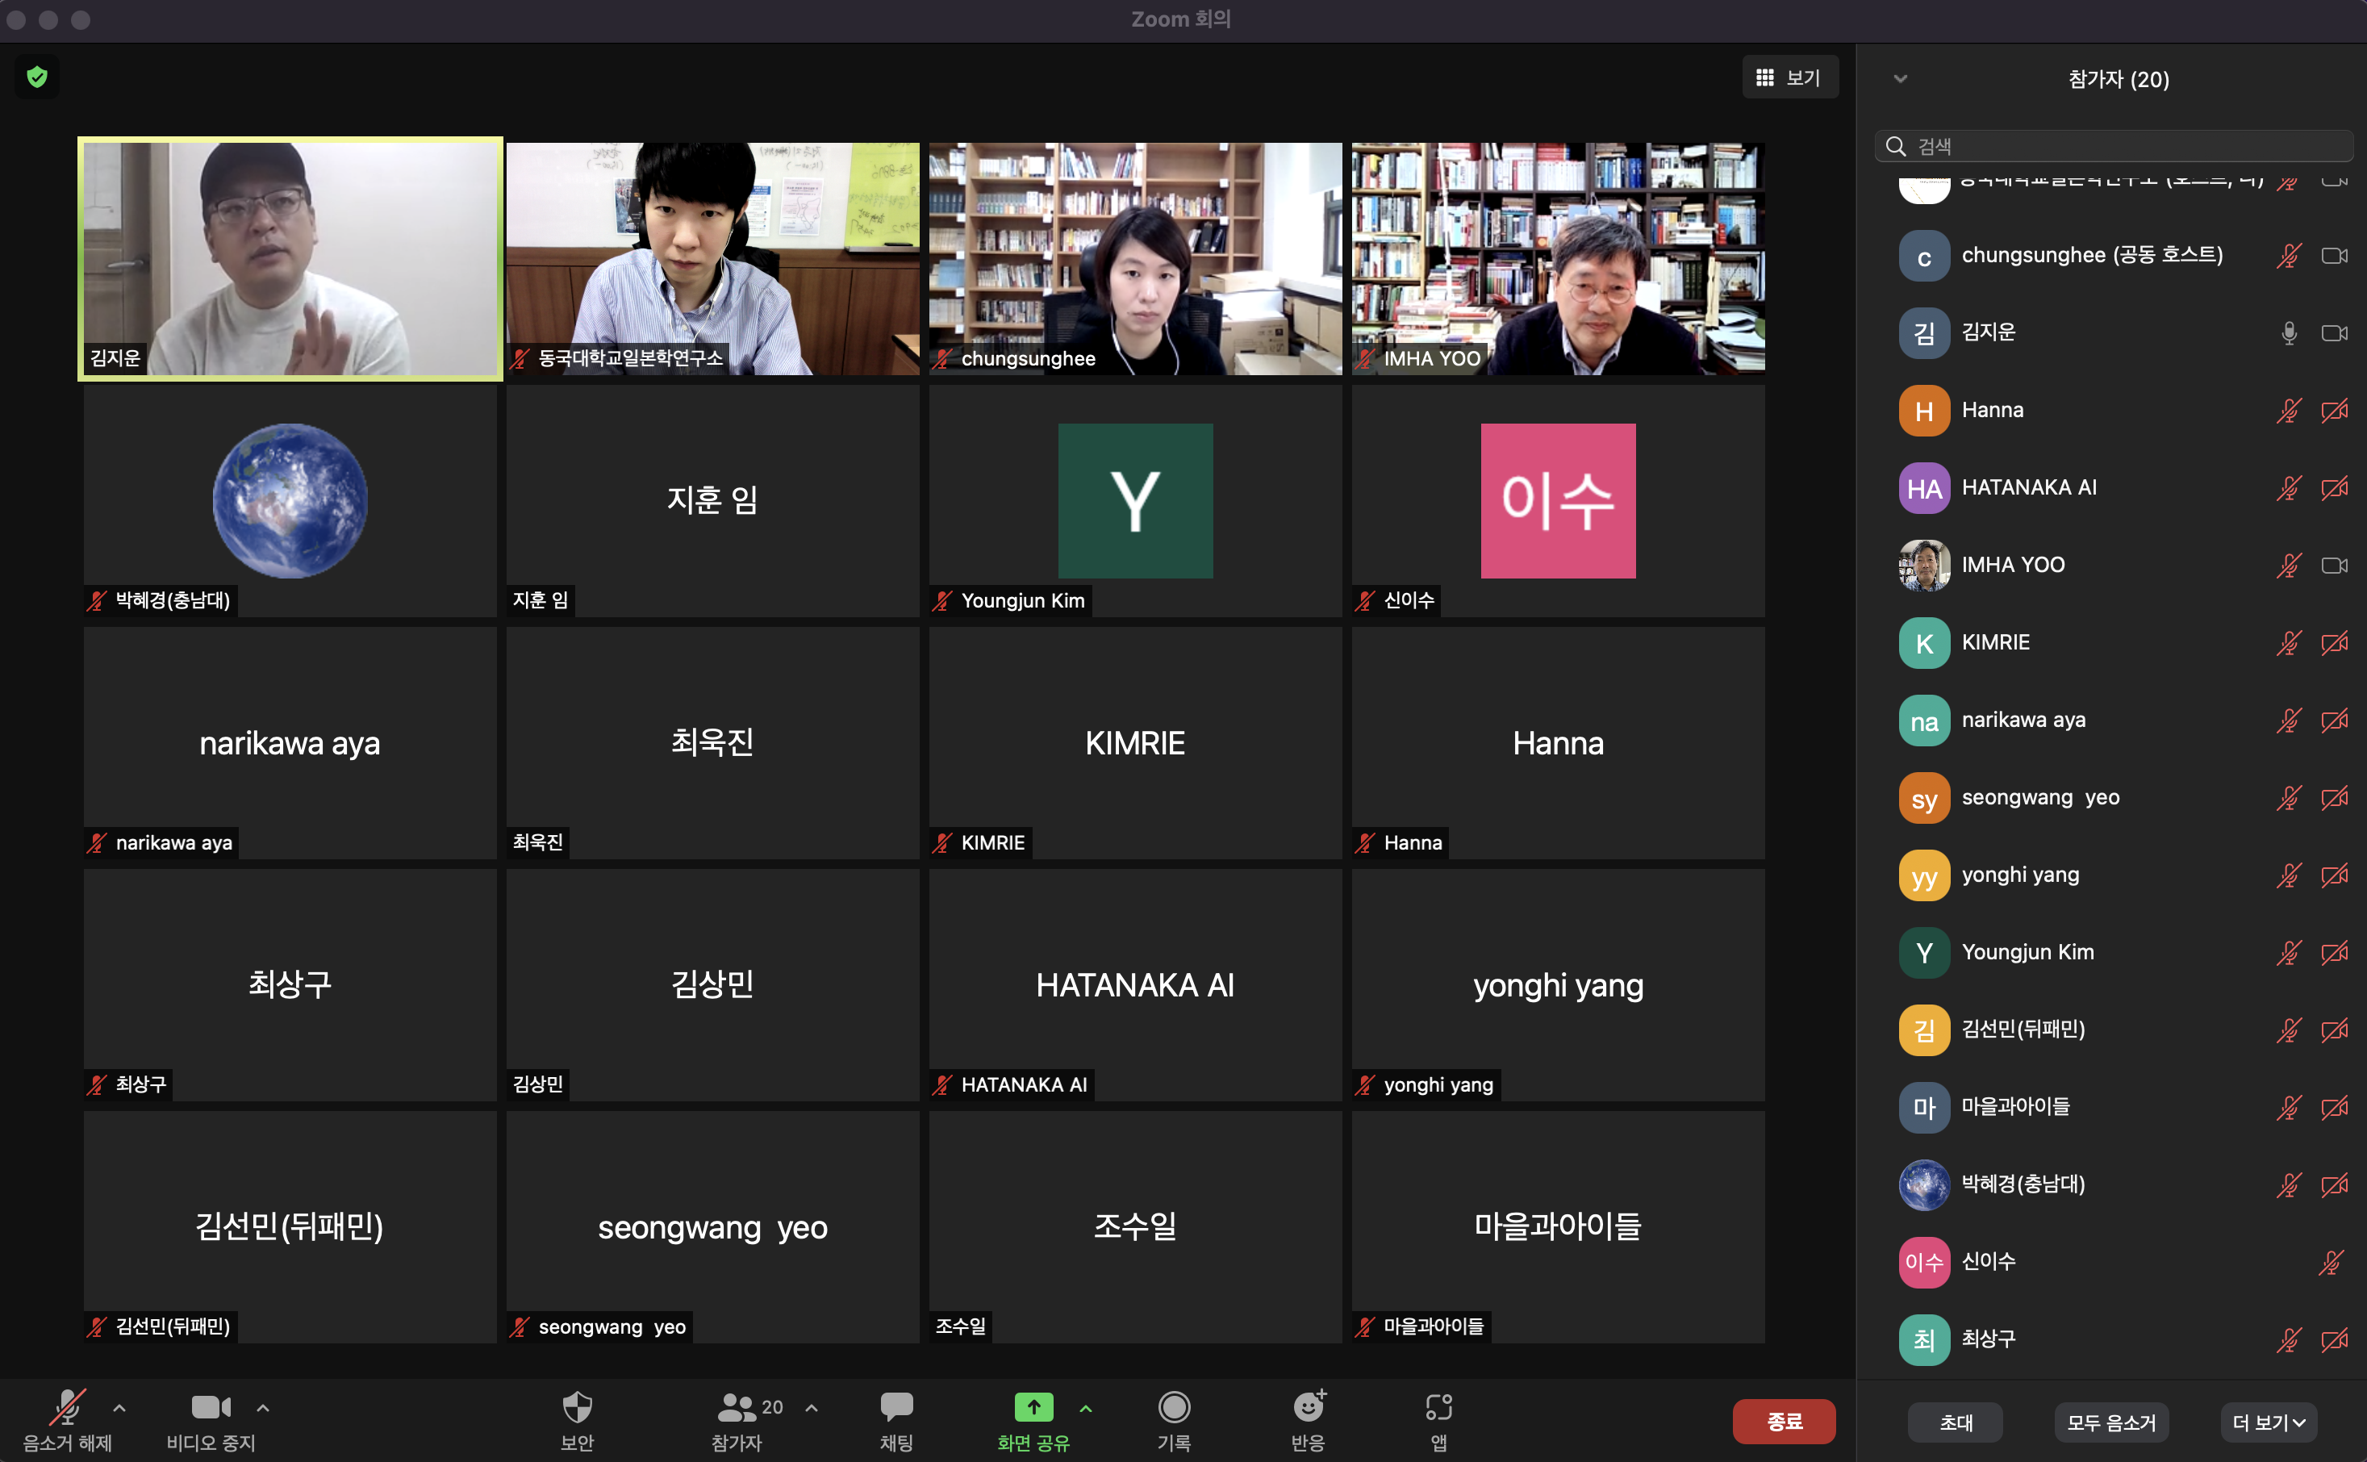Select 신이수's pink 이수 tile
This screenshot has height=1462, width=2367.
click(1558, 501)
